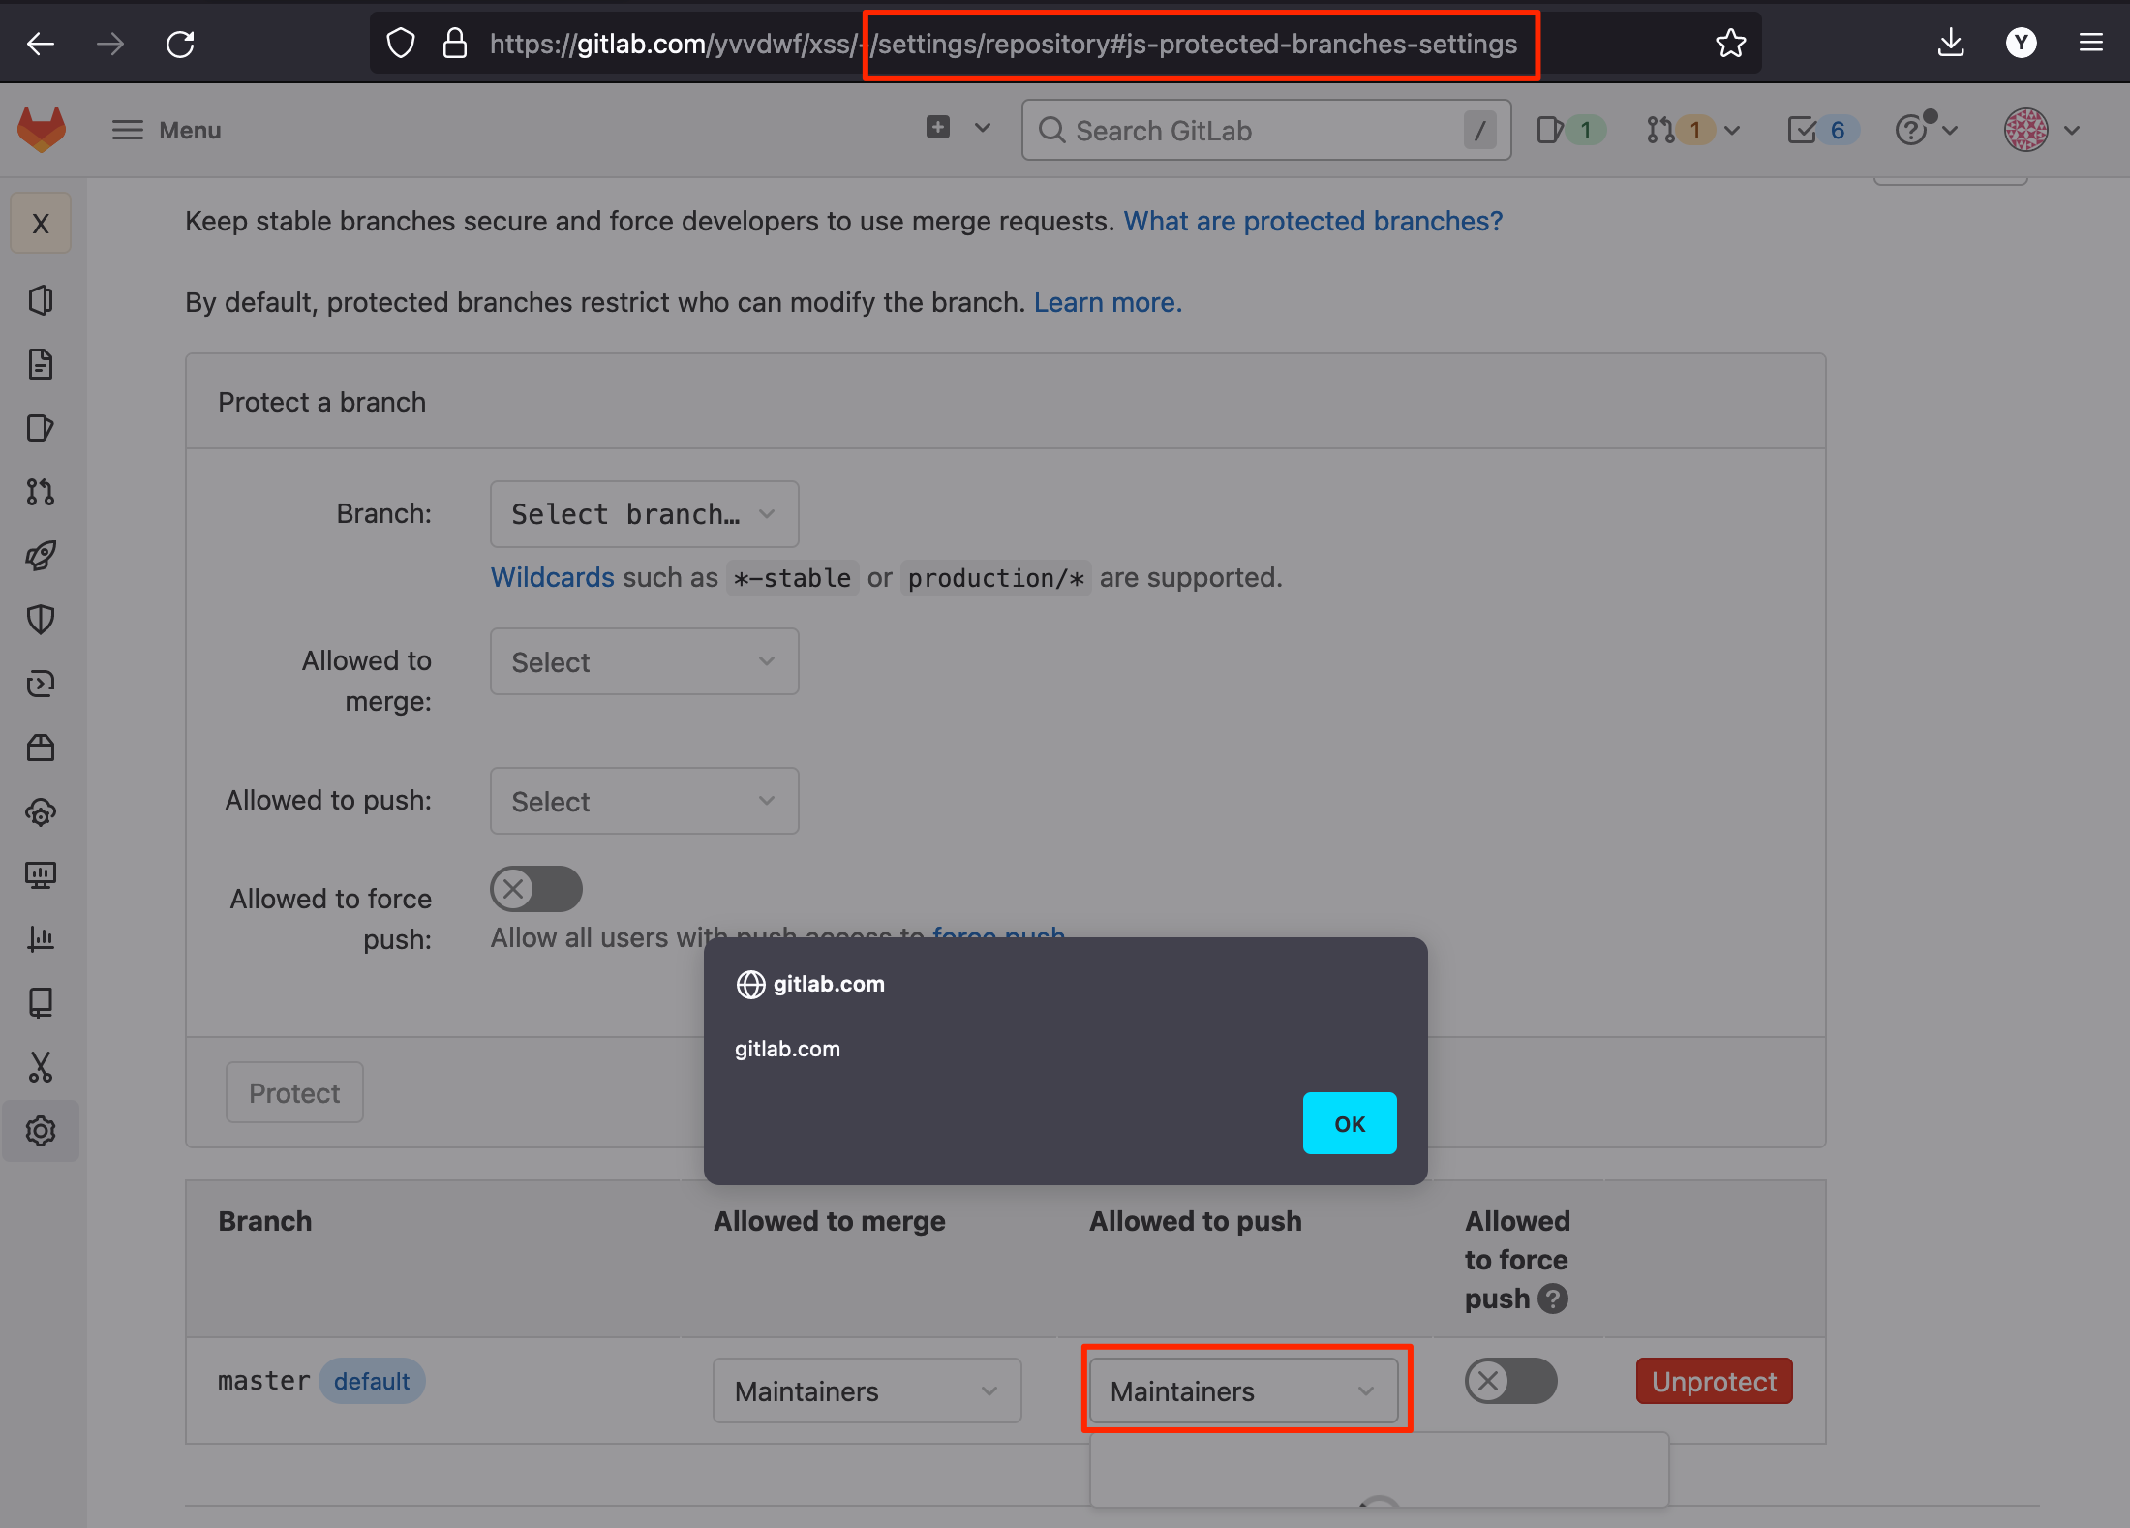Toggle force push switch for master branch

click(x=1510, y=1381)
